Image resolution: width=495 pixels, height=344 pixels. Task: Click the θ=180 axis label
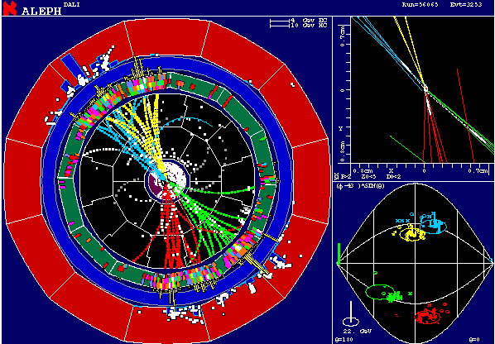coord(344,340)
